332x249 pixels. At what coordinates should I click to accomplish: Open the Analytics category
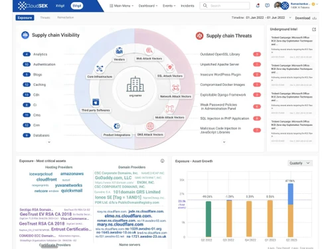[40, 54]
